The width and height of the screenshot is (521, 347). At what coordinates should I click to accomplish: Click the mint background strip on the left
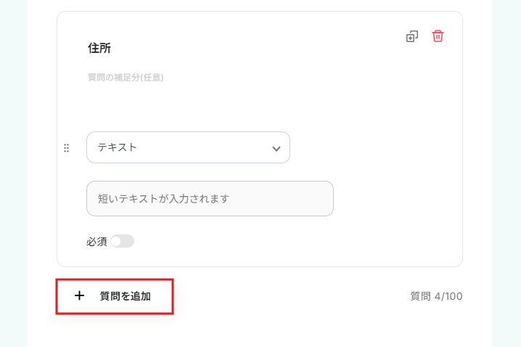(x=13, y=174)
